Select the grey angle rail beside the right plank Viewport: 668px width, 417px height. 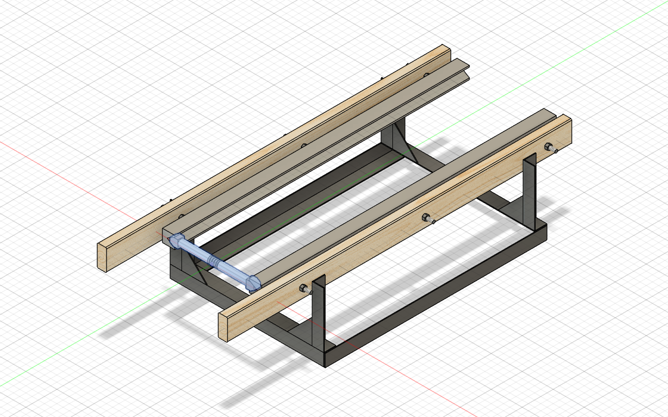point(403,196)
